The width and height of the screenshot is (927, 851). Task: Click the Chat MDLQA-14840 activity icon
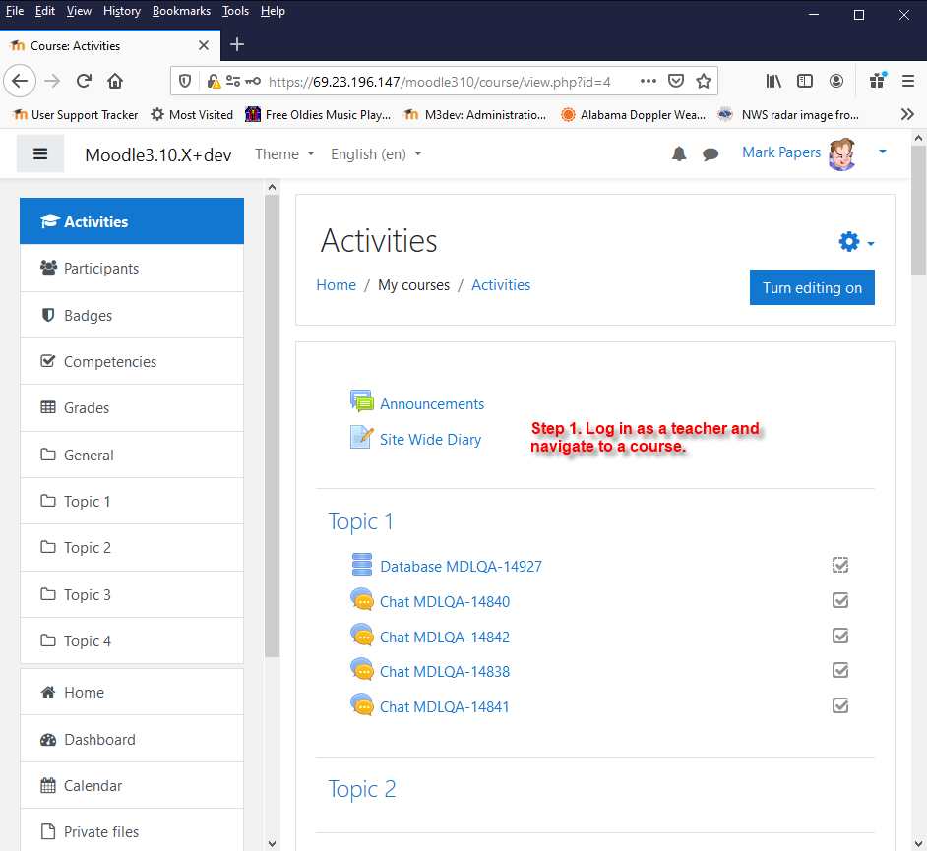[361, 600]
